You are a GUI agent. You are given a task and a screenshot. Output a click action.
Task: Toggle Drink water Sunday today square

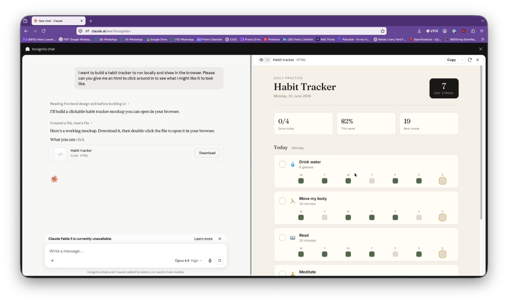click(442, 181)
